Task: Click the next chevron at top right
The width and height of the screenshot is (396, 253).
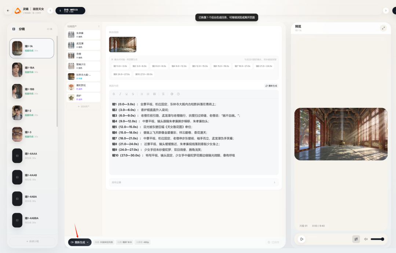Action: click(x=386, y=11)
